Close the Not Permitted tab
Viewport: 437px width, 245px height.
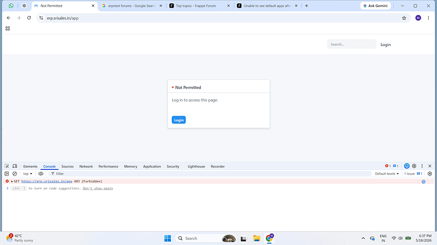tap(93, 6)
